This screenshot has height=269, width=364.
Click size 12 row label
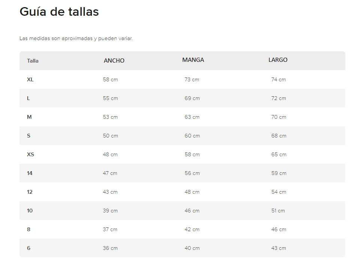(x=30, y=192)
